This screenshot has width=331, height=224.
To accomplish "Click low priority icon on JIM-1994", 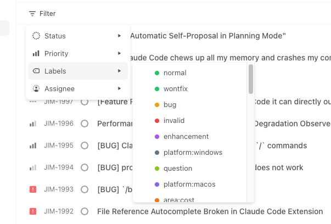I will click(33, 167).
